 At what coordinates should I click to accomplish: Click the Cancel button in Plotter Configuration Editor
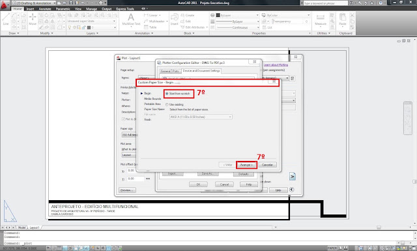tap(224, 185)
